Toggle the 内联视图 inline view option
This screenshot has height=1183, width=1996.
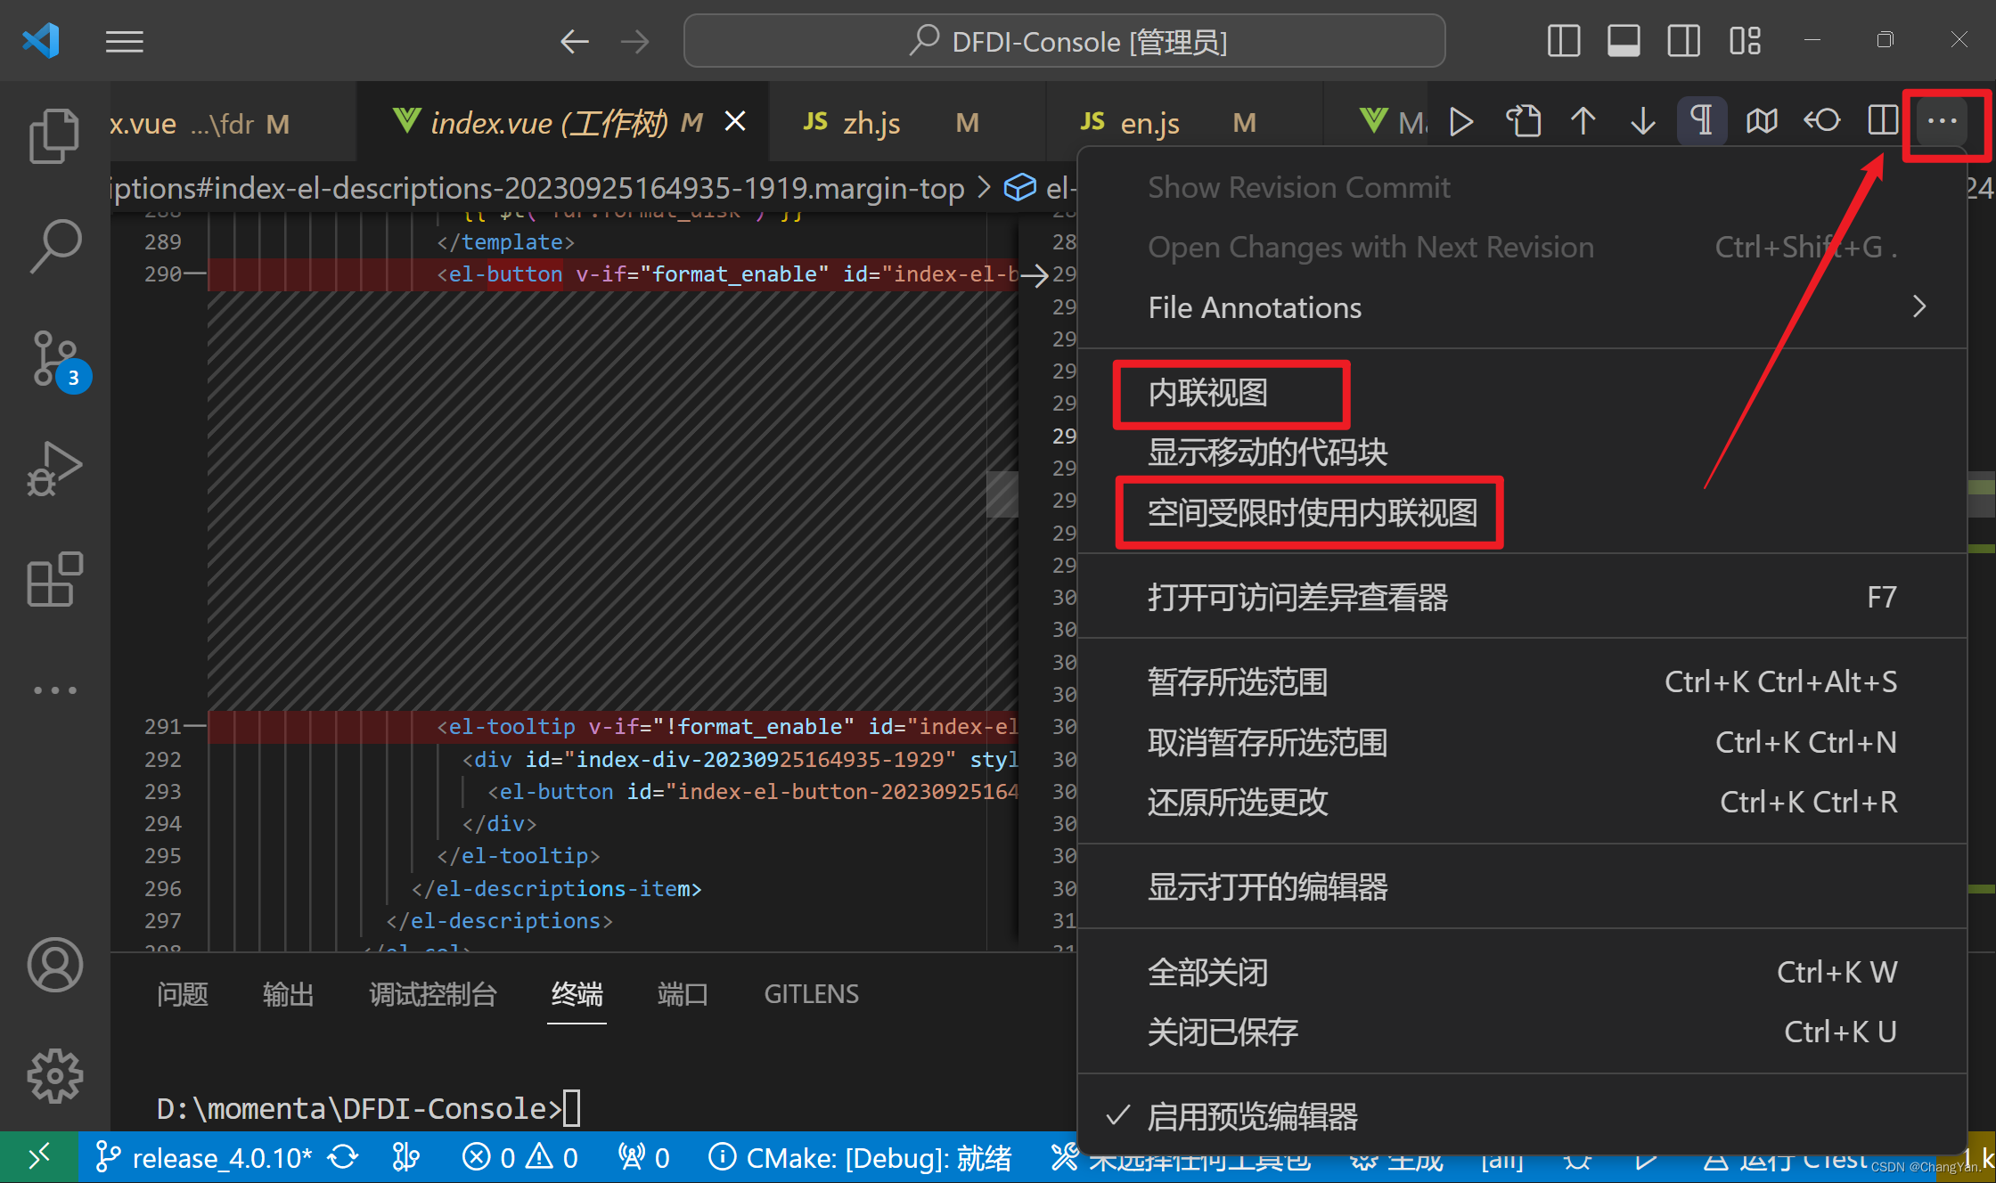pos(1208,393)
